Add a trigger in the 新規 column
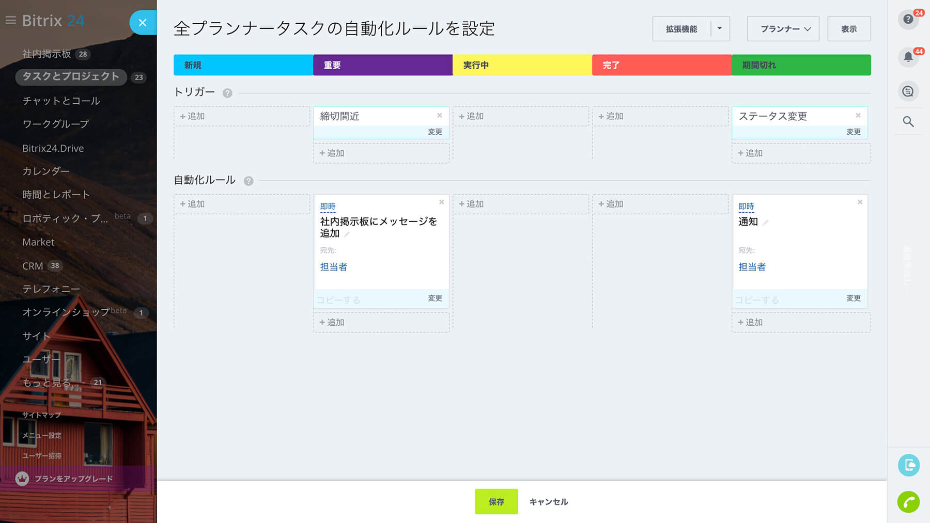Viewport: 930px width, 523px height. pyautogui.click(x=192, y=116)
